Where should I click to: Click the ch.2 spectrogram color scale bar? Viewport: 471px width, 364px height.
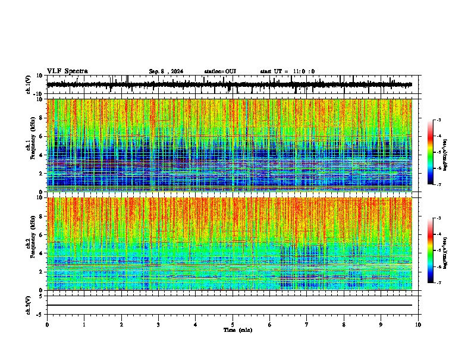tap(430, 250)
